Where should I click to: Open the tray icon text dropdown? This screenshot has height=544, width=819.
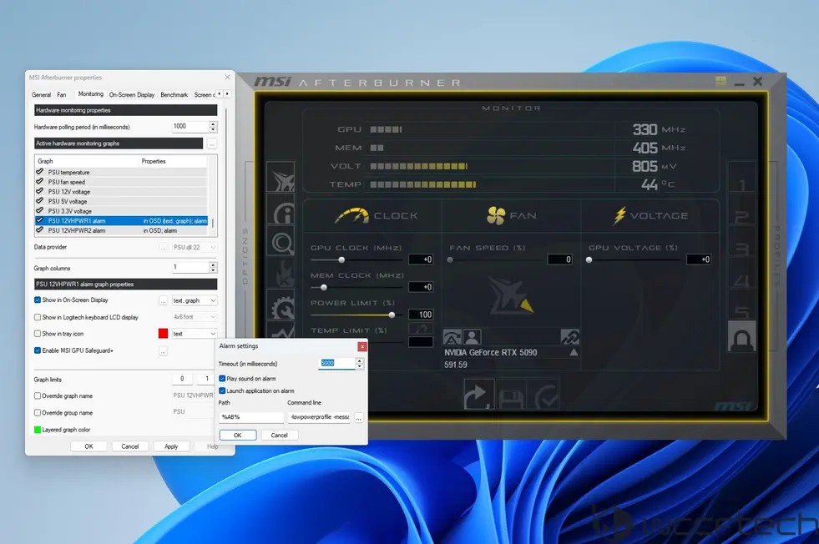pos(195,334)
